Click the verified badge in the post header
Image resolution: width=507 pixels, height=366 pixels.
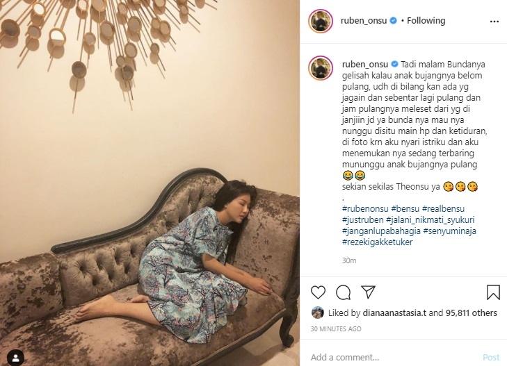coord(393,21)
